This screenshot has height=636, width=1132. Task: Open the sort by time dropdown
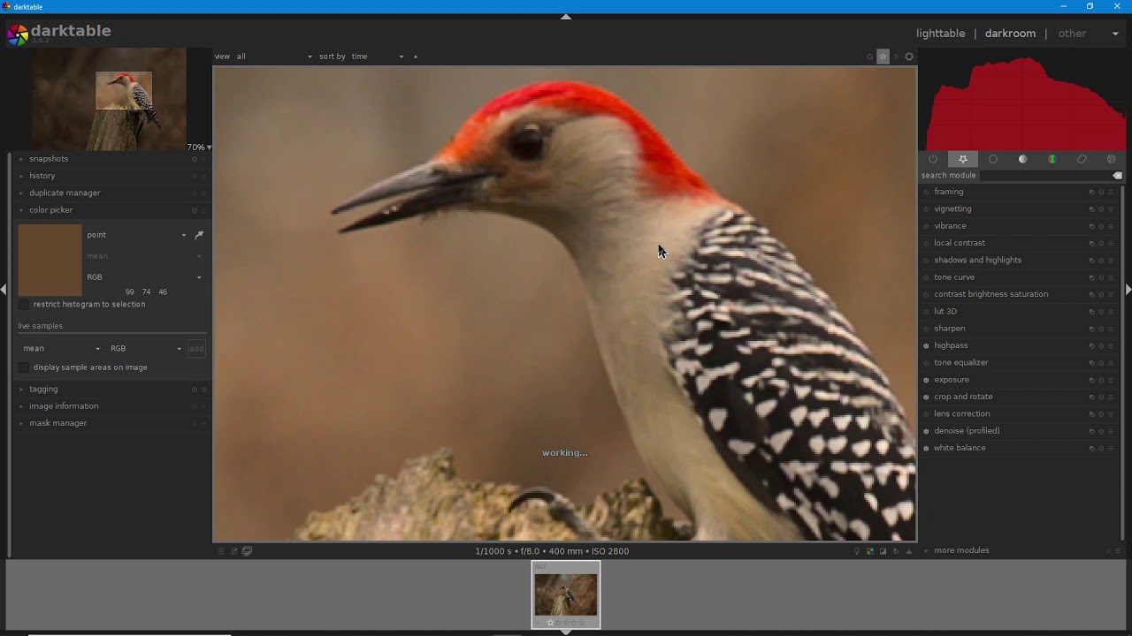coord(378,57)
